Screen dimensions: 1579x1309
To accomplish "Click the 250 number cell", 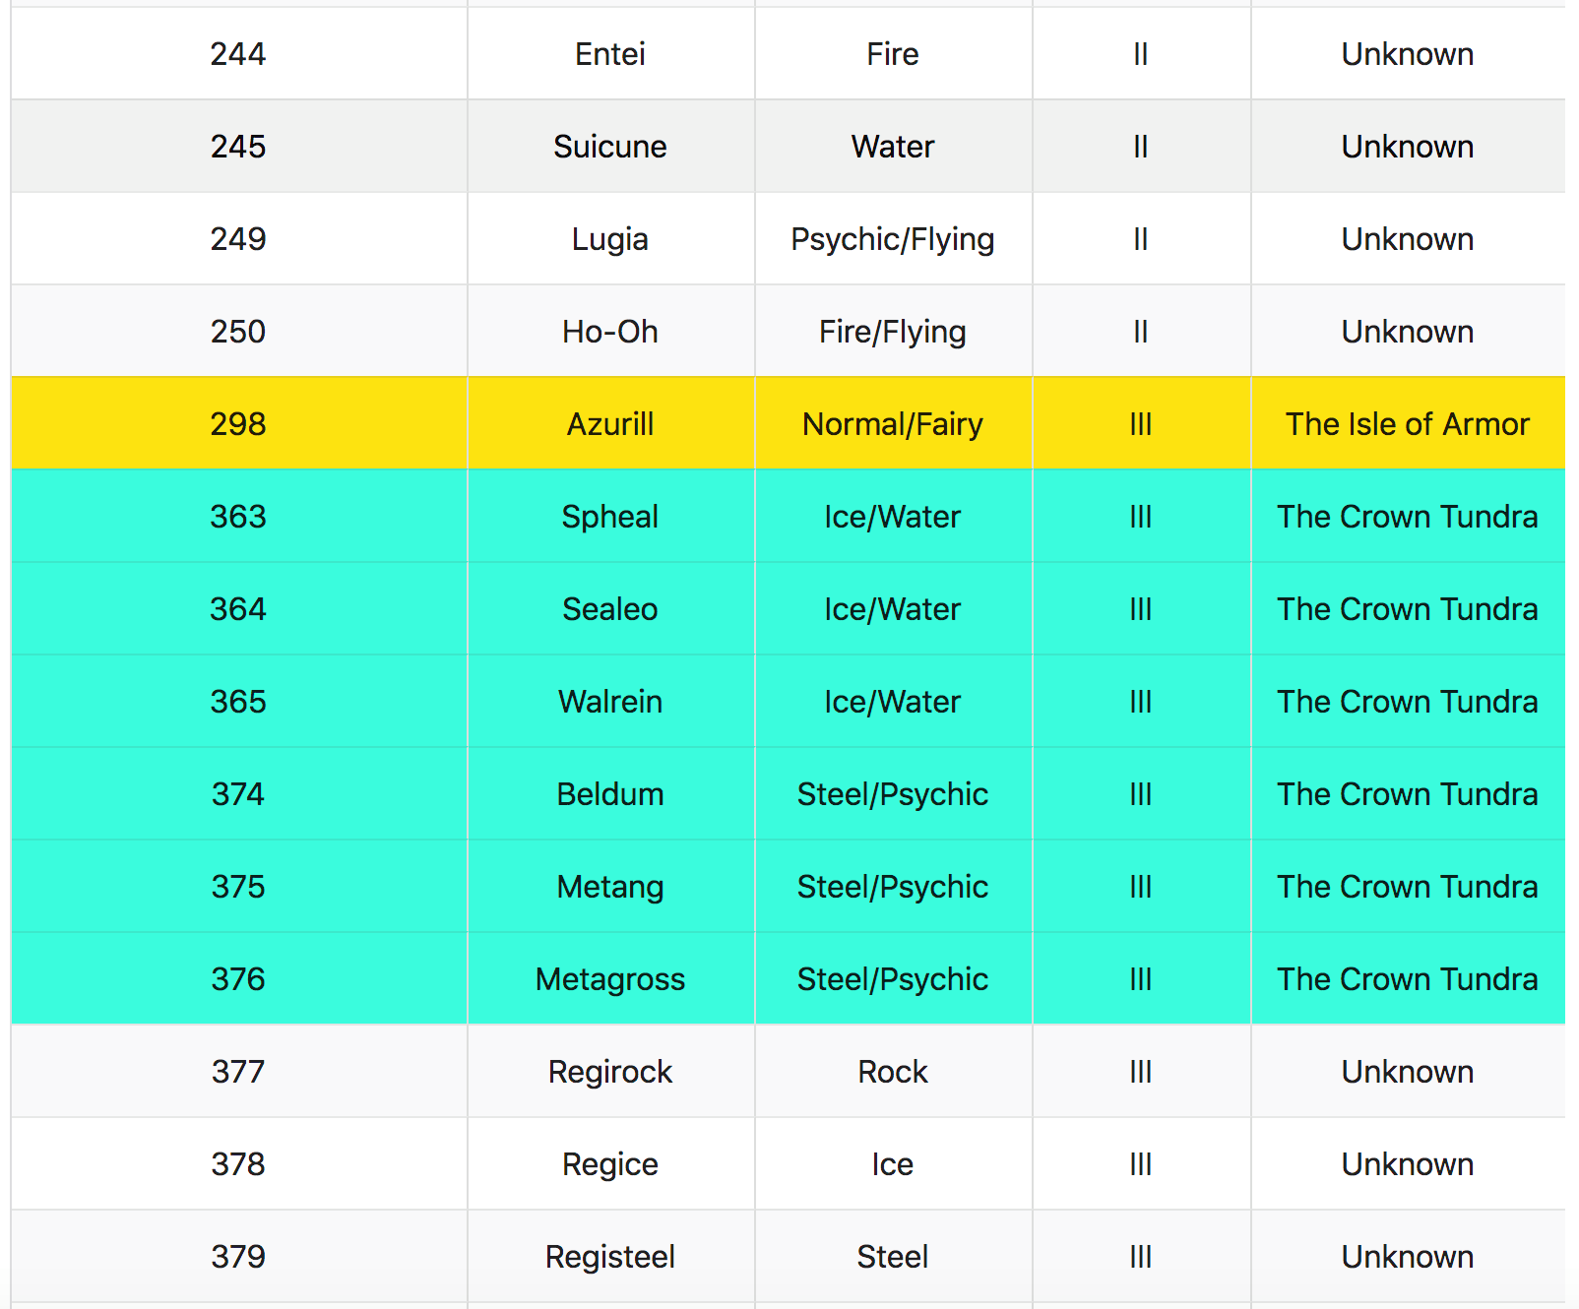I will coord(238,331).
